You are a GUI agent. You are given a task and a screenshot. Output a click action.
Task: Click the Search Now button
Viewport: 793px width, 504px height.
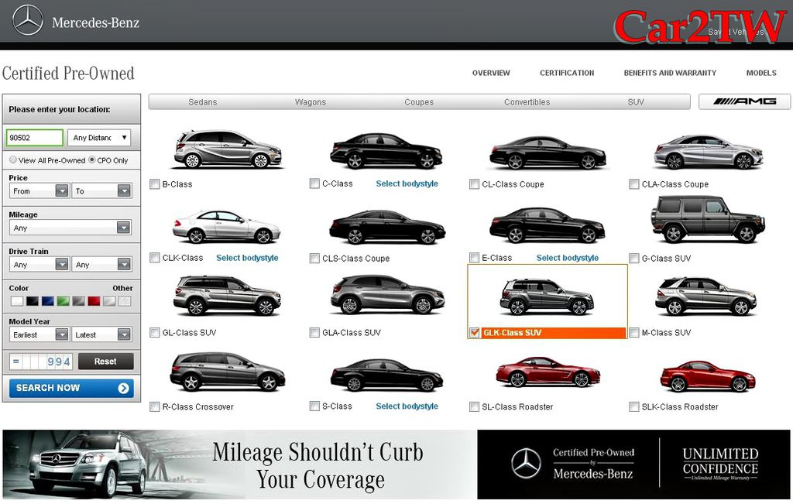[x=71, y=388]
